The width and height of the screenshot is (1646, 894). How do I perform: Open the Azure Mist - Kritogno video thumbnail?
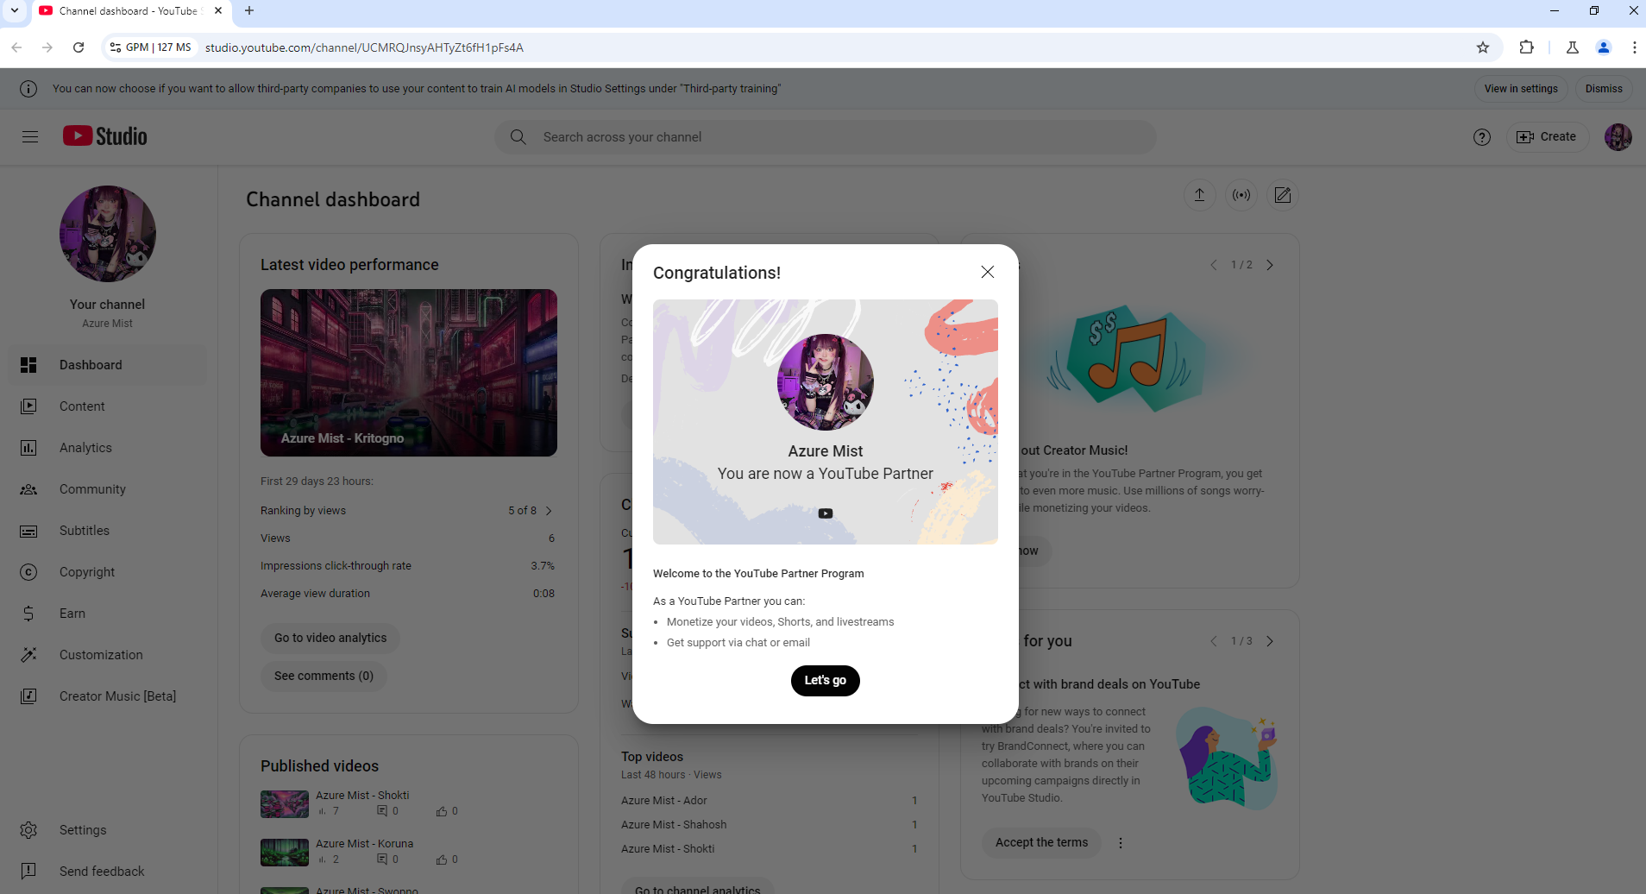click(x=409, y=373)
